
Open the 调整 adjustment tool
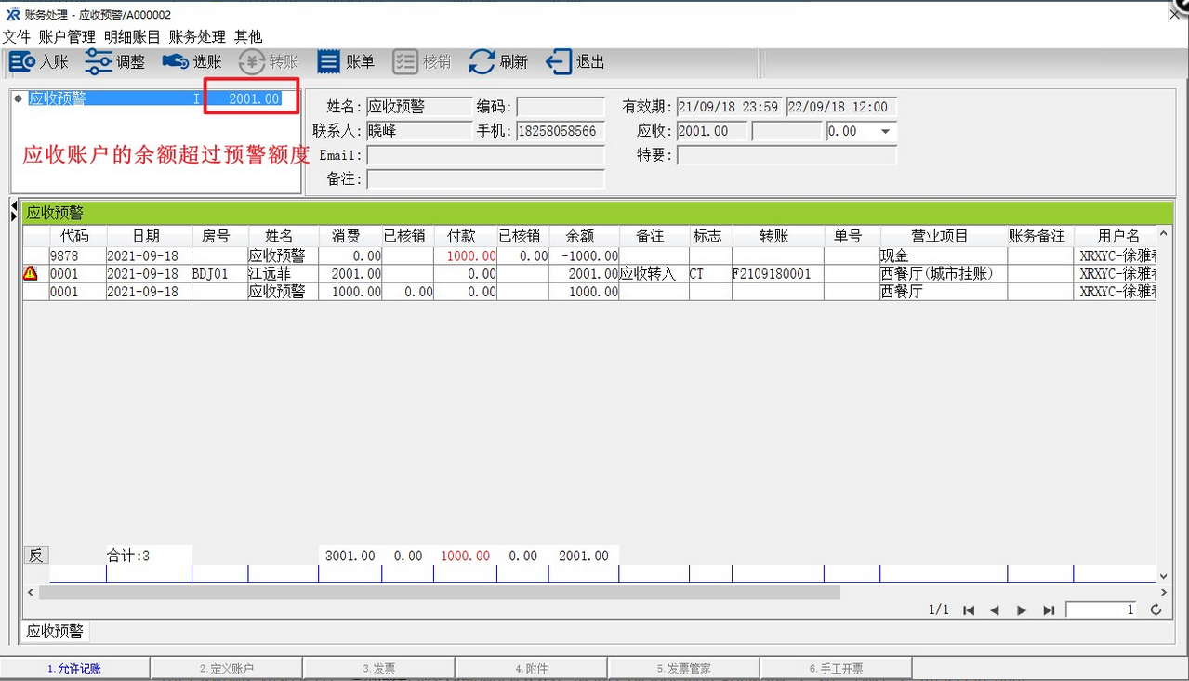(x=115, y=62)
